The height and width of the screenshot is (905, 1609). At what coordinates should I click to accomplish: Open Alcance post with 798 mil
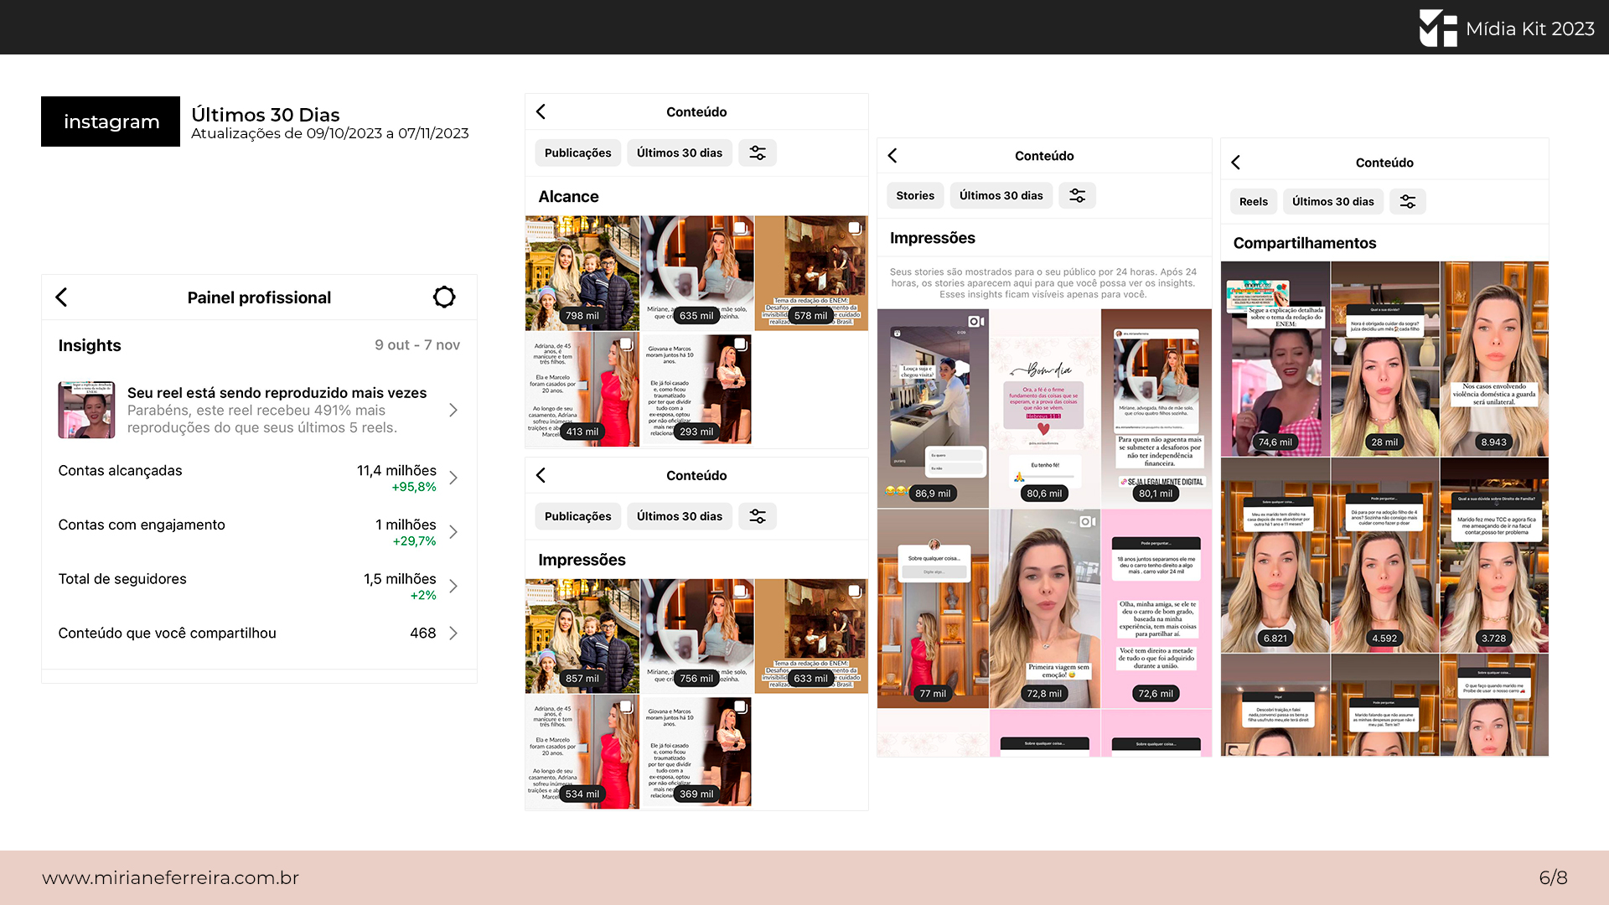582,273
